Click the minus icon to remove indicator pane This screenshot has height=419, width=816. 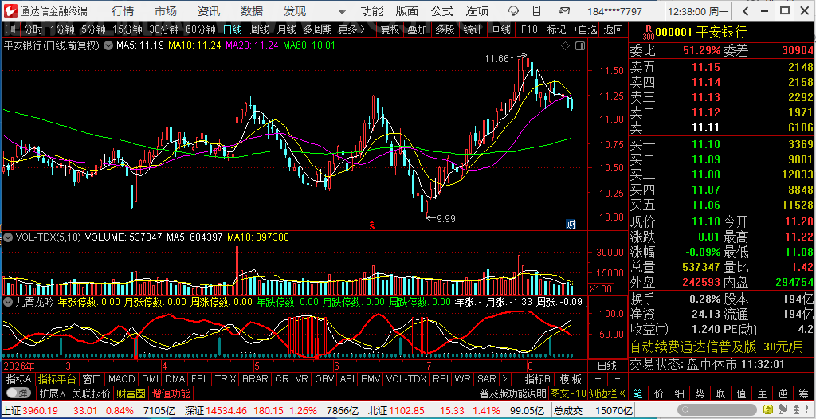point(618,378)
